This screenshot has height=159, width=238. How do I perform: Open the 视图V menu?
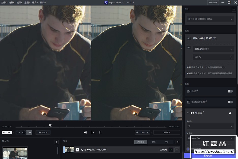[19, 3]
